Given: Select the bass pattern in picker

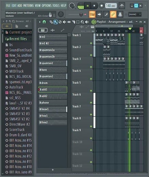Looking at the screenshot, I should (x=53, y=70).
